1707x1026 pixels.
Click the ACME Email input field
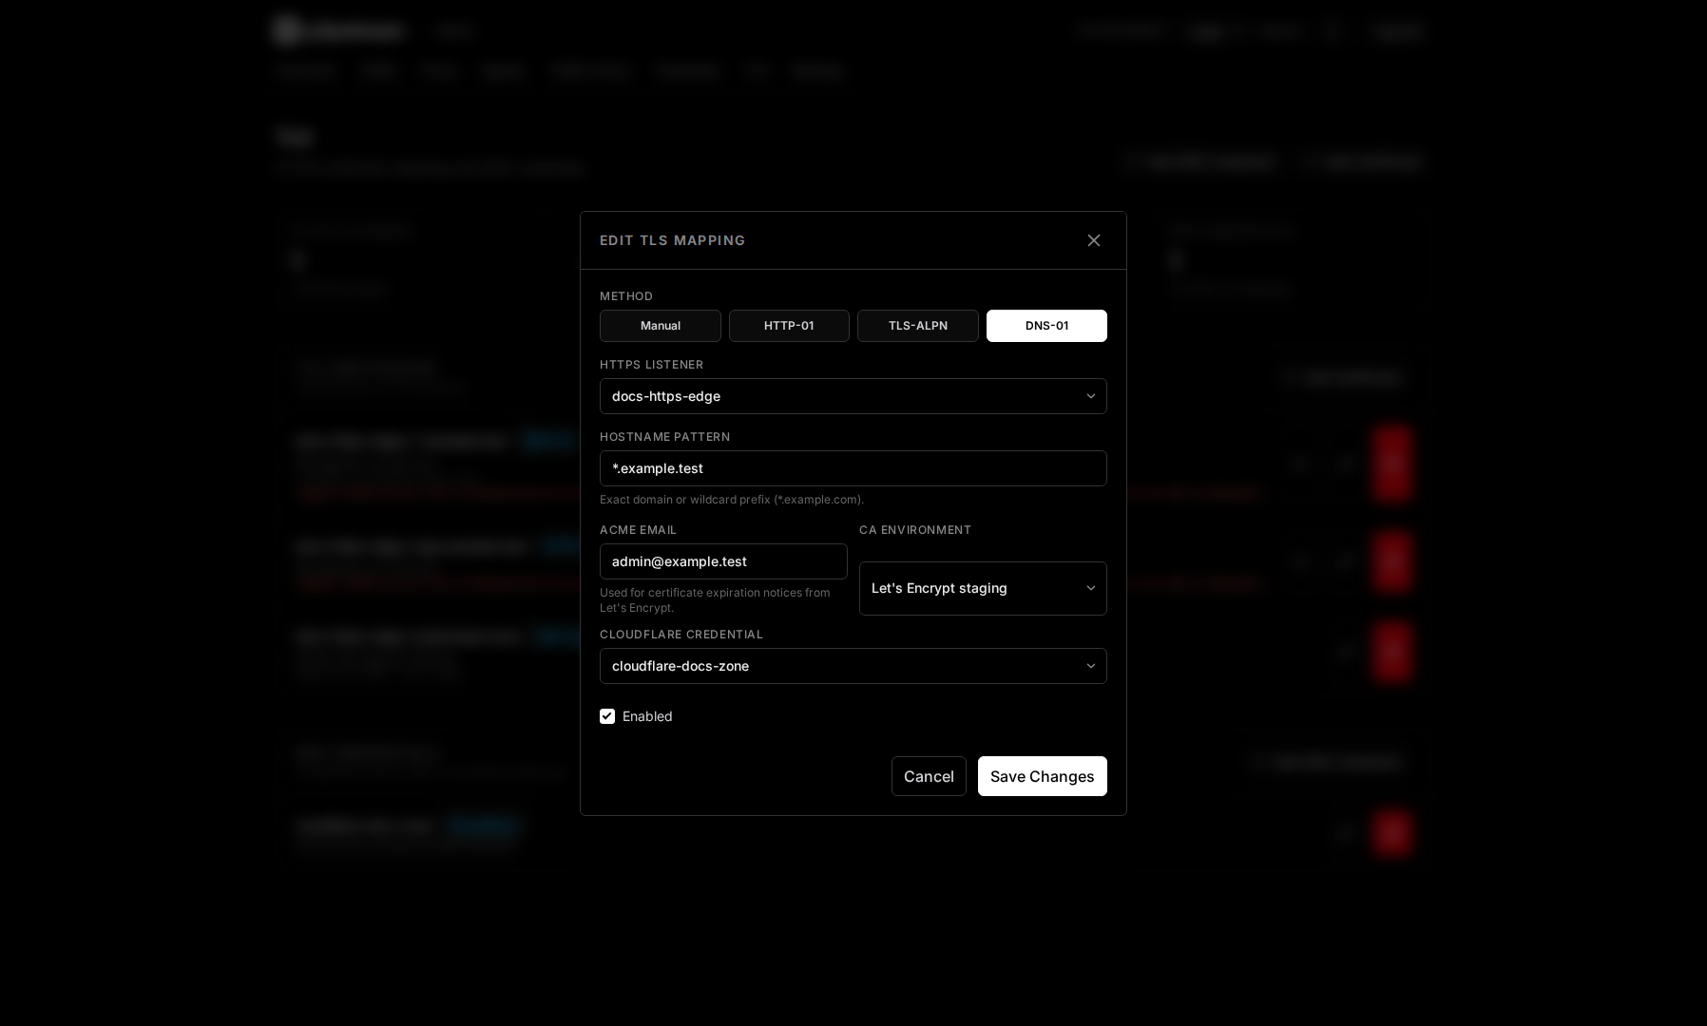723,561
